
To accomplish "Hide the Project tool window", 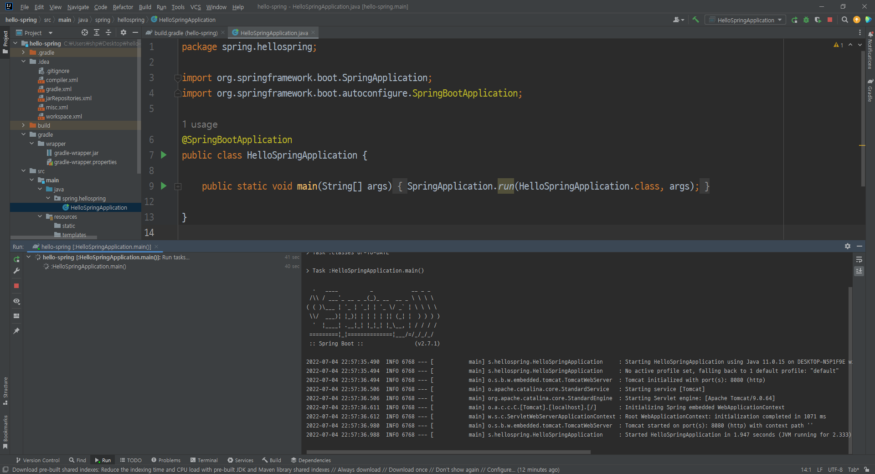I will (x=135, y=32).
